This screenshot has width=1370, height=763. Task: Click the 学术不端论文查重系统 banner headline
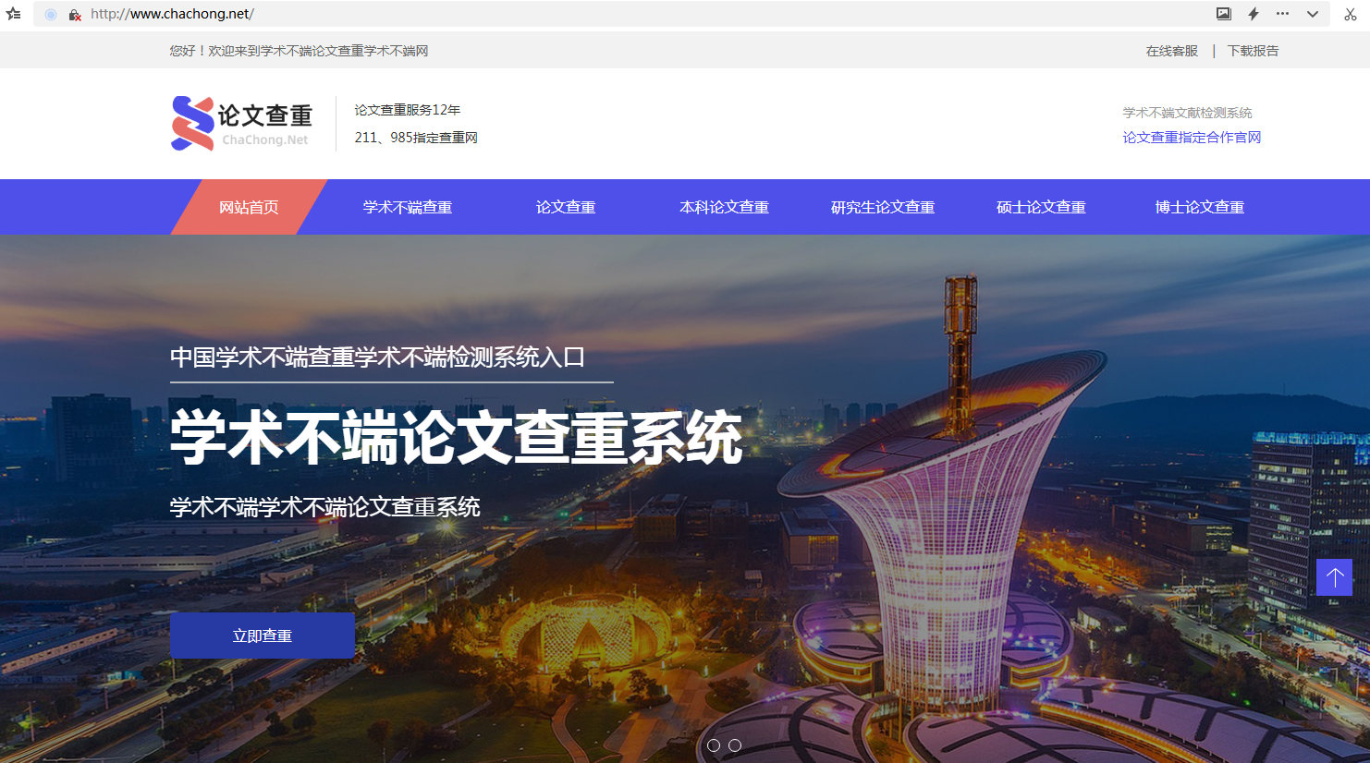click(x=457, y=438)
